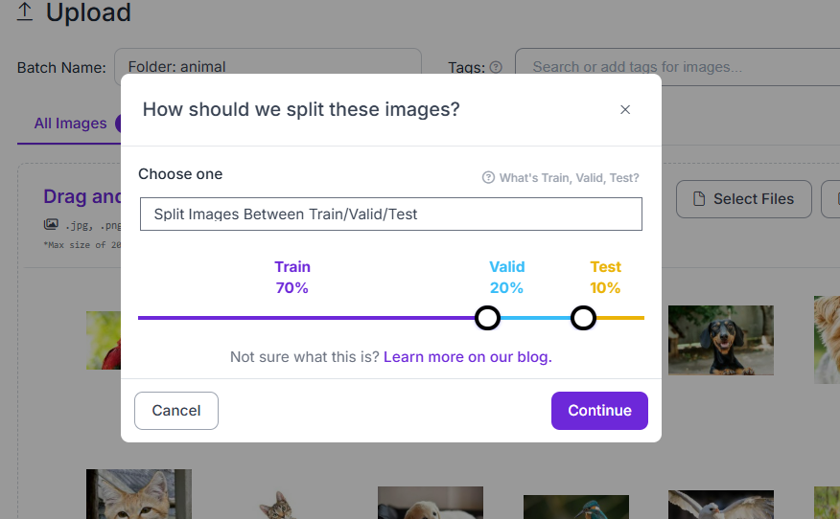Click the image icon beside .jpg formats

[x=51, y=224]
